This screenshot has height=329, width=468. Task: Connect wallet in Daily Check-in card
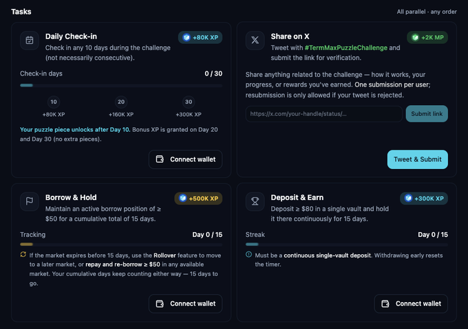point(185,159)
